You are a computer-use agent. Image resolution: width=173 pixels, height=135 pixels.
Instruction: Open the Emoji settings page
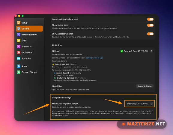coord(29,40)
